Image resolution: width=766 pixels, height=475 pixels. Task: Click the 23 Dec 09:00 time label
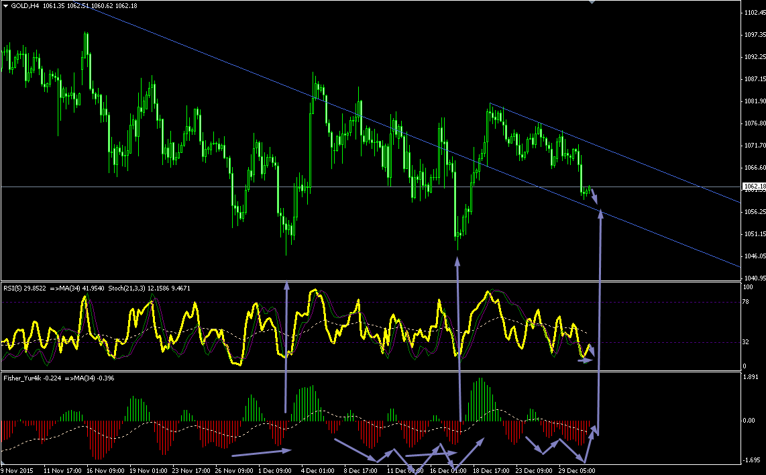tap(535, 470)
